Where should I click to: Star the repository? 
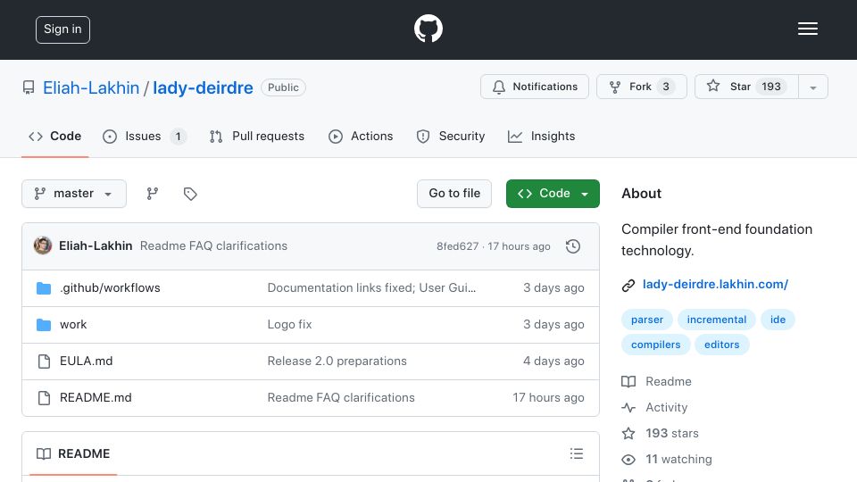coord(746,87)
